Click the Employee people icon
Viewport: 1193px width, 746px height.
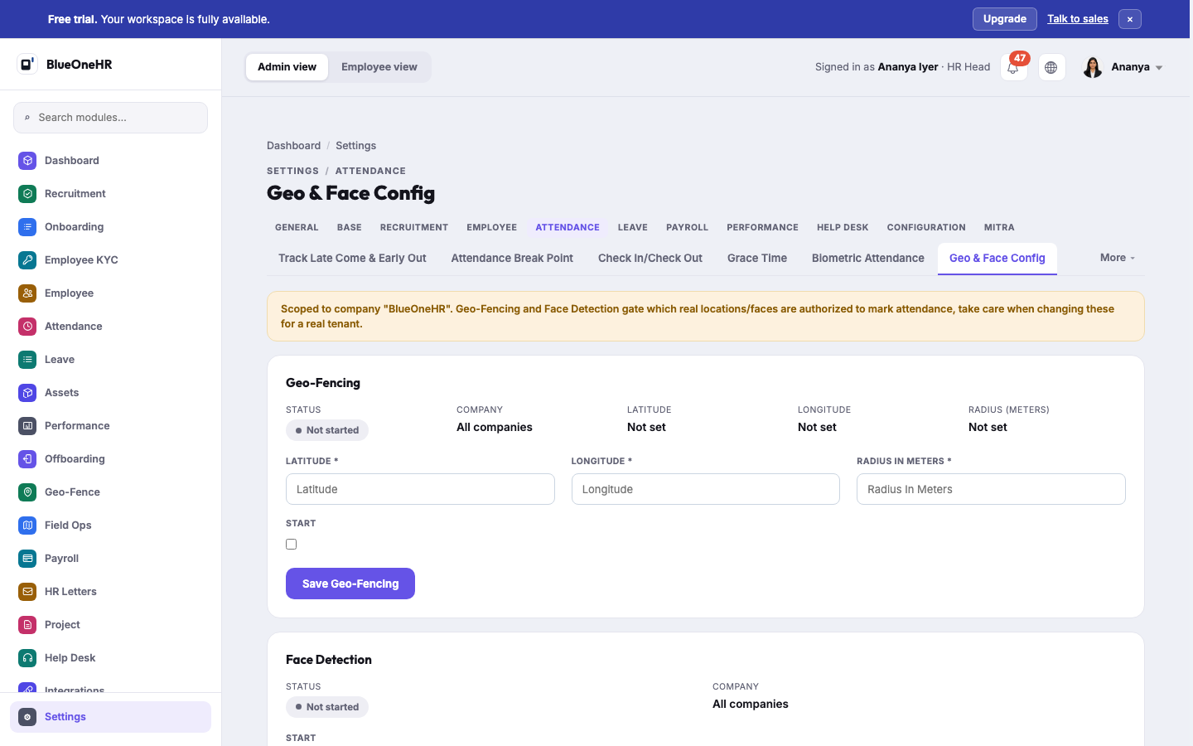pyautogui.click(x=27, y=293)
